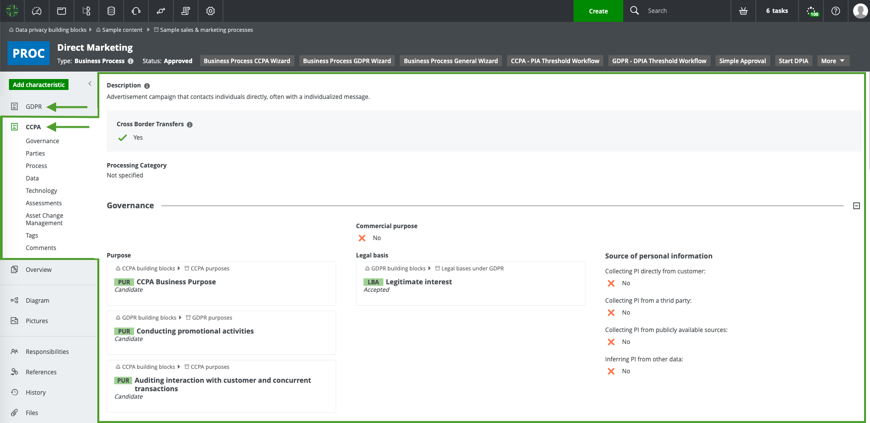Open the Responsibilities tab in sidebar
870x423 pixels.
[x=47, y=352]
